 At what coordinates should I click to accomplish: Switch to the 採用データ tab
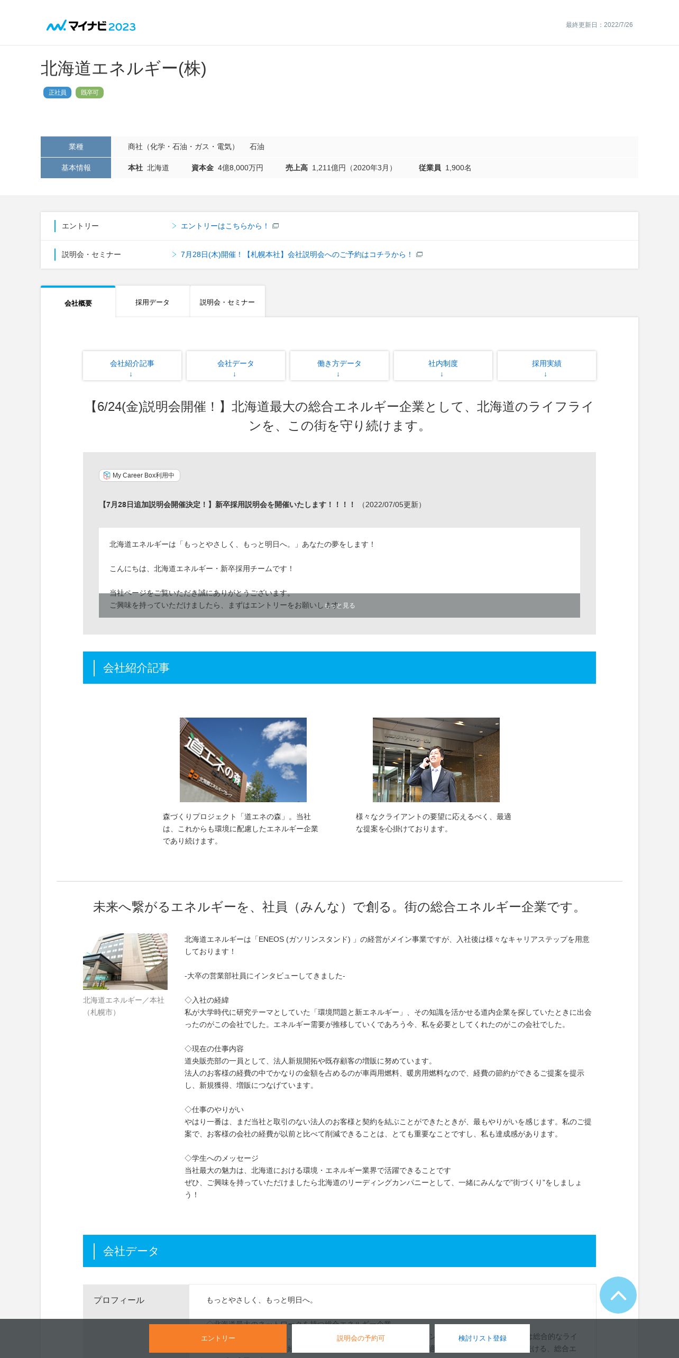(152, 302)
